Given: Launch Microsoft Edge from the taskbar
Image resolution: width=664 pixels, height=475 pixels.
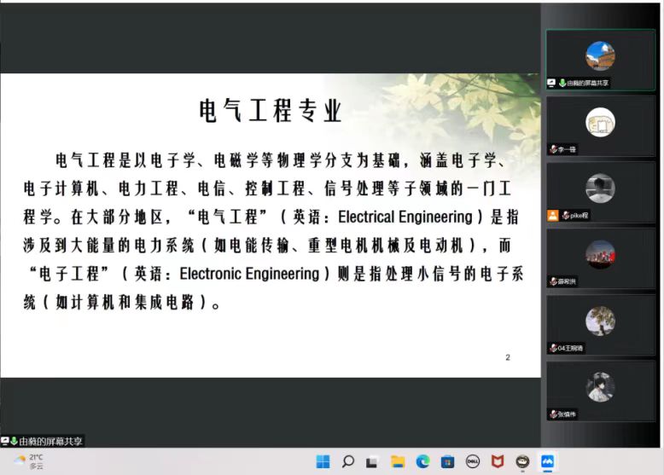Looking at the screenshot, I should pyautogui.click(x=422, y=462).
